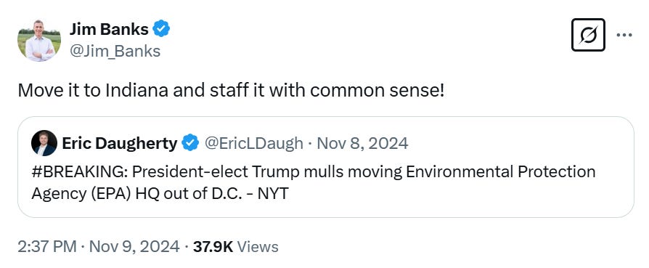Open the @Jim_Banks handle link

tap(115, 51)
